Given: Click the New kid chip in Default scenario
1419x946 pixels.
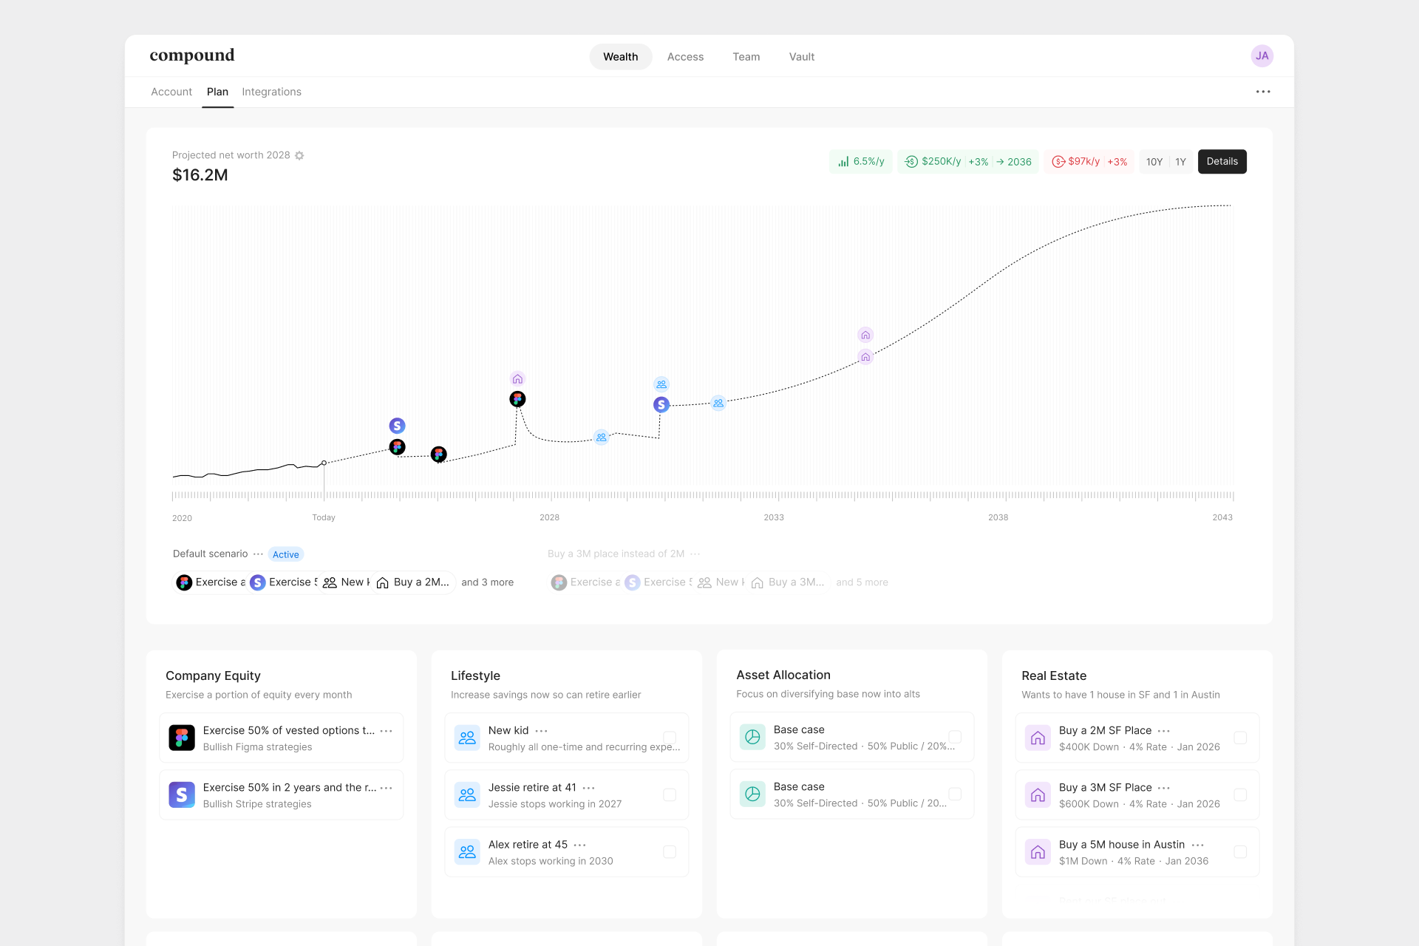Looking at the screenshot, I should 346,582.
